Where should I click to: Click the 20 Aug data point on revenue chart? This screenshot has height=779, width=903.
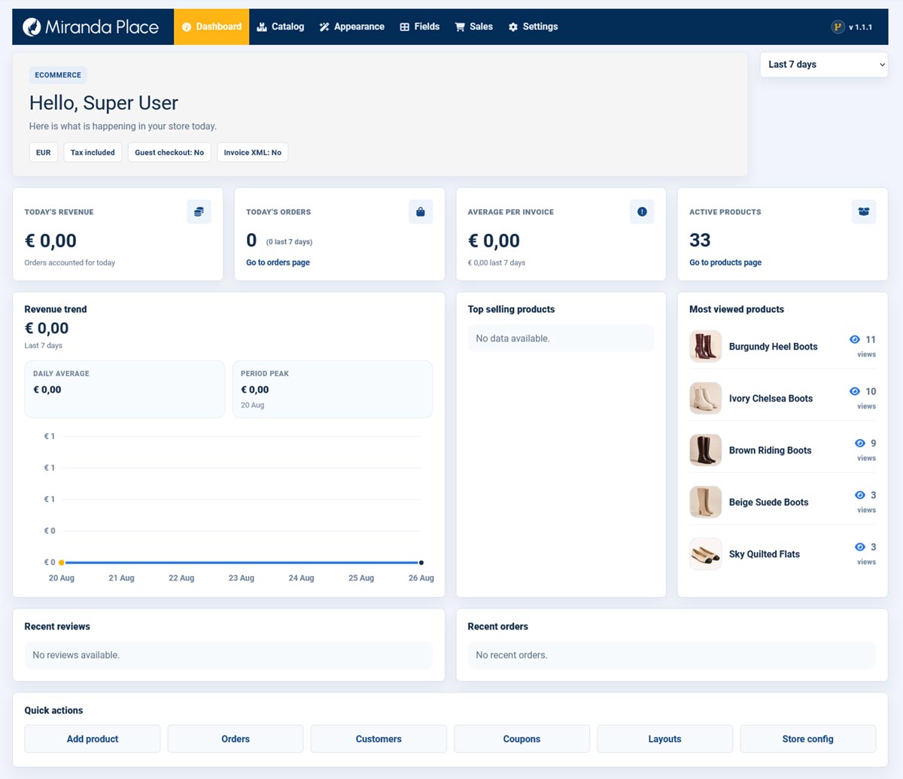(x=62, y=562)
